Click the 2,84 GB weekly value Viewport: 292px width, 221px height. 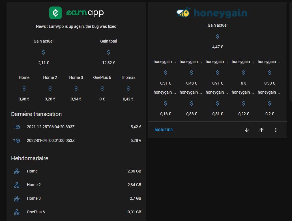[x=134, y=185]
